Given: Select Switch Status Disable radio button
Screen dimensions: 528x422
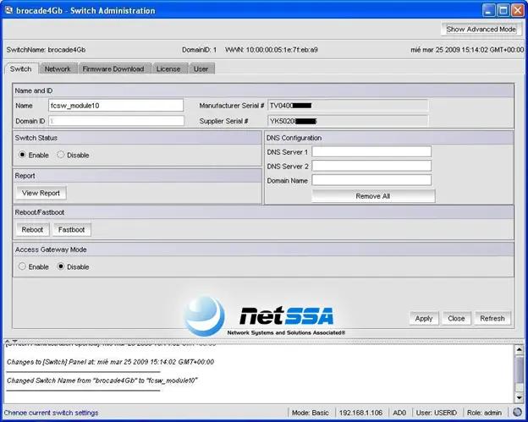Looking at the screenshot, I should [x=61, y=155].
